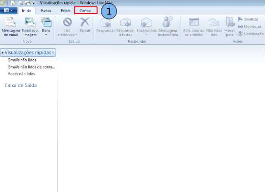Expand the Encaminhar dropdown arrow
Screen dimensions: 265x192
[x=147, y=35]
